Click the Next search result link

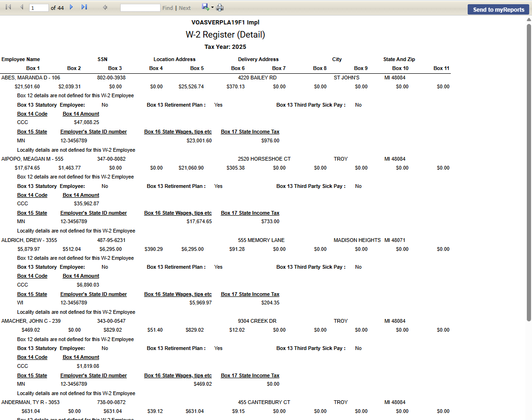tap(185, 8)
